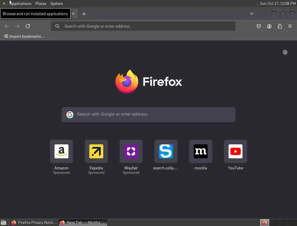Click the clock date Sun Oct 27
This screenshot has height=226, width=297.
[278, 3]
